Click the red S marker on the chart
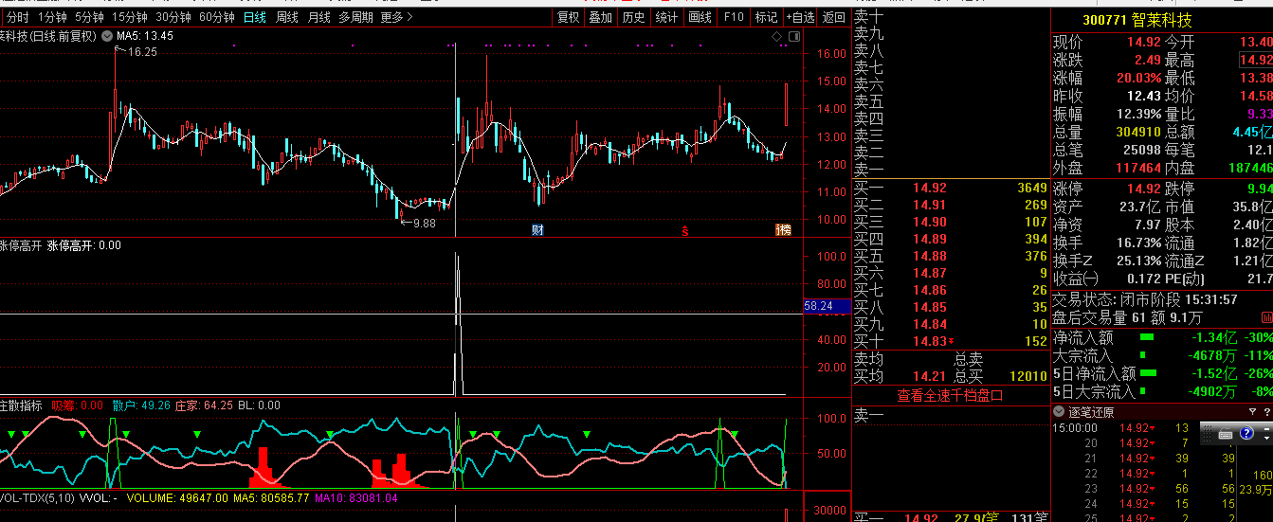Screen dimensions: 1273x522 point(684,230)
